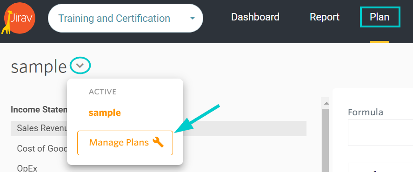Select the OpEx row

pyautogui.click(x=27, y=168)
